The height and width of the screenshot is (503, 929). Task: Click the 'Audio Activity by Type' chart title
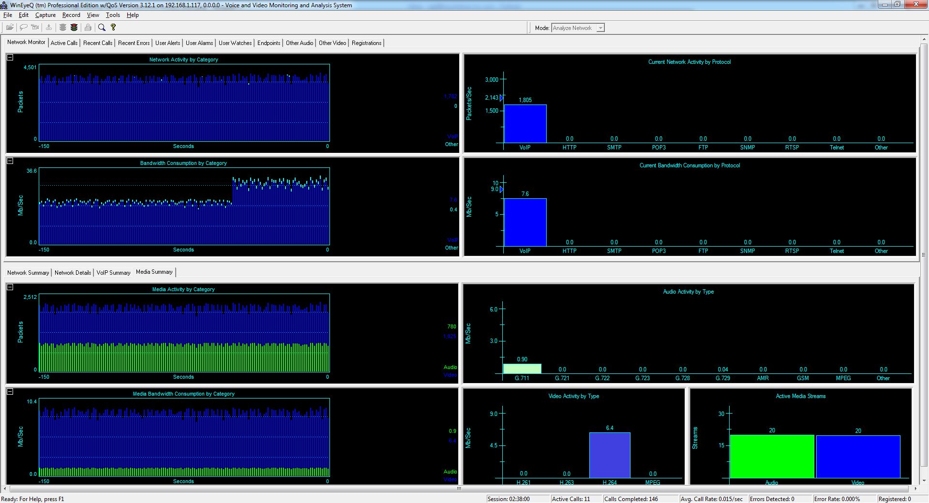[x=688, y=292]
